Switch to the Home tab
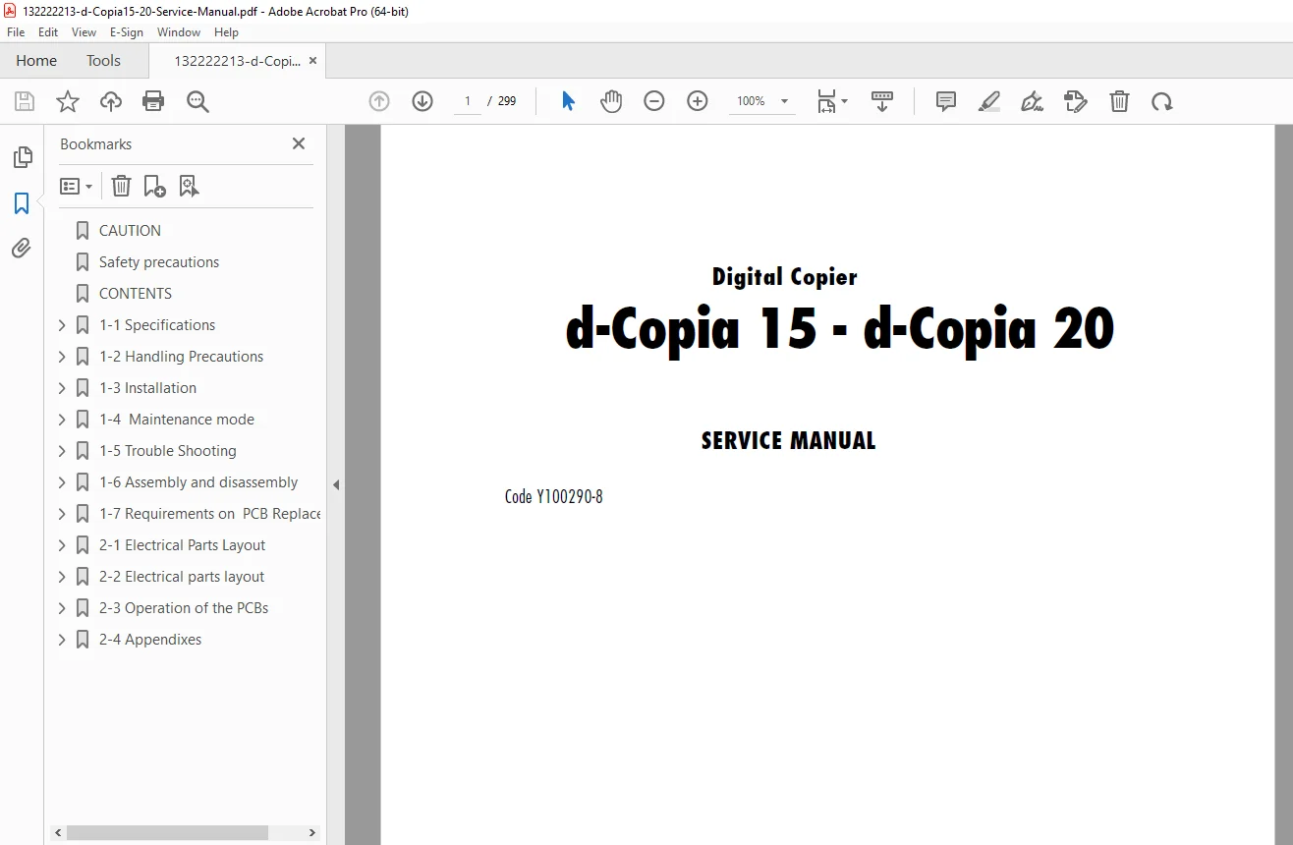The height and width of the screenshot is (845, 1293). click(x=36, y=60)
